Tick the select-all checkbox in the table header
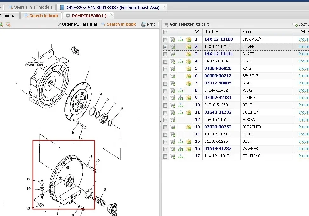Viewport: 309px width, 216px height. click(165, 32)
